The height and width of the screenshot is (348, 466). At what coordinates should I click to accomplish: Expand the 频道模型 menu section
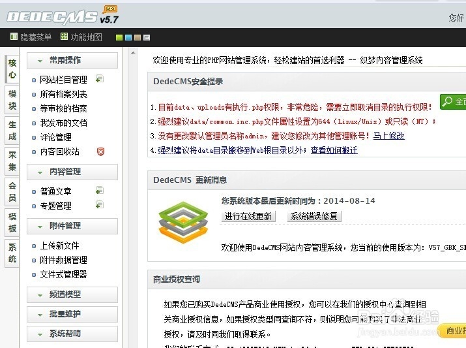coord(72,294)
